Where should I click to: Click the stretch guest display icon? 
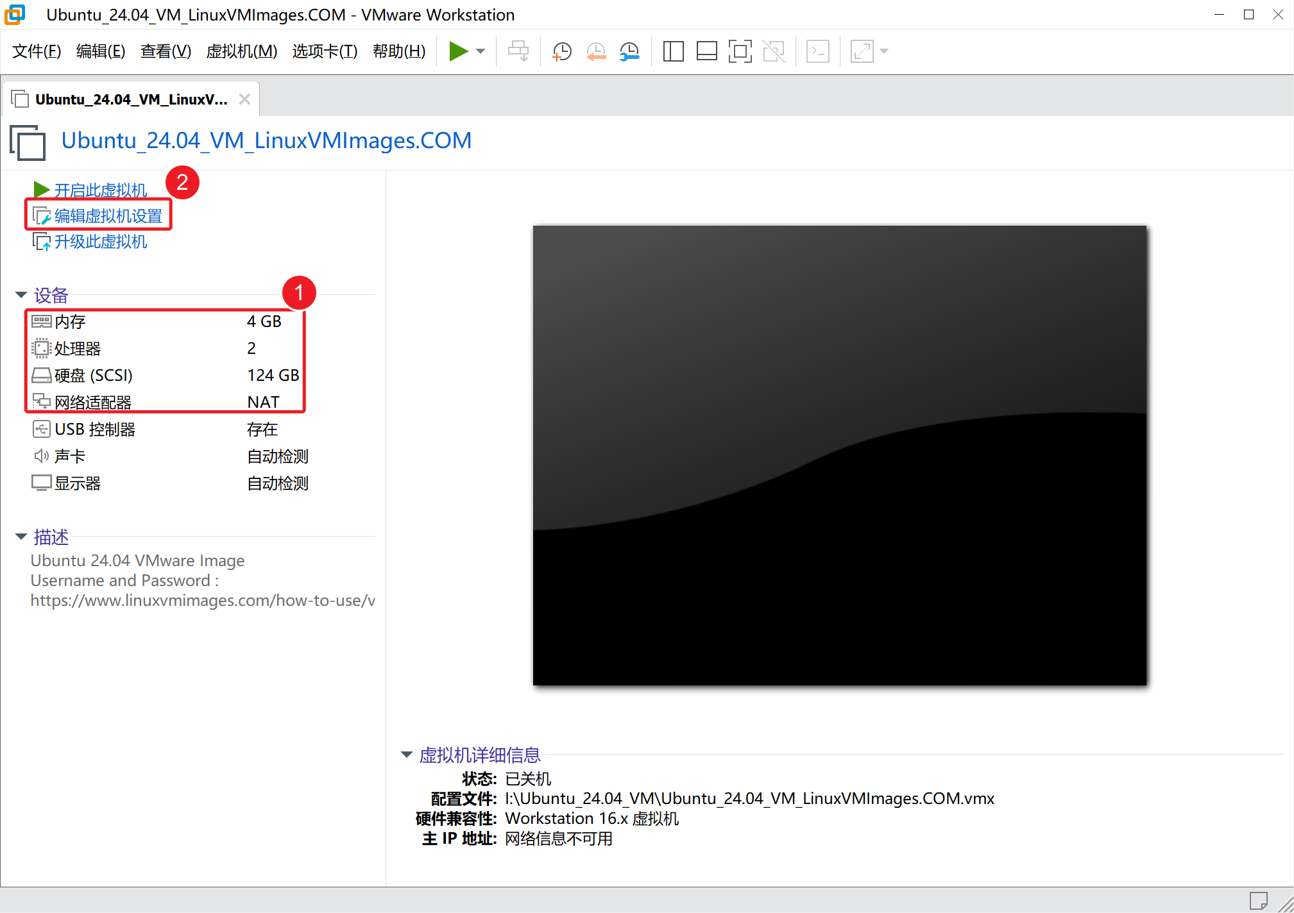pyautogui.click(x=862, y=51)
